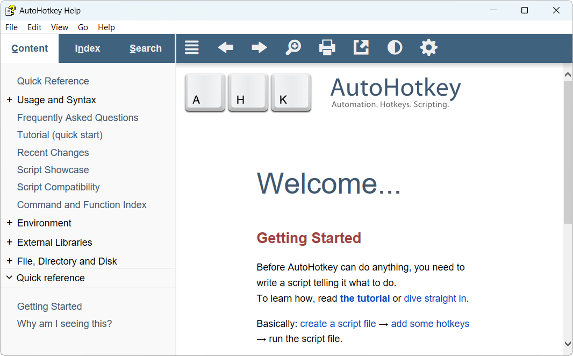The height and width of the screenshot is (356, 573).
Task: Switch to the Content tab
Action: [30, 48]
